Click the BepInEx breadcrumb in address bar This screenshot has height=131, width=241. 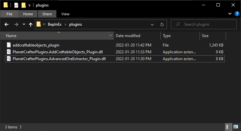click(54, 24)
